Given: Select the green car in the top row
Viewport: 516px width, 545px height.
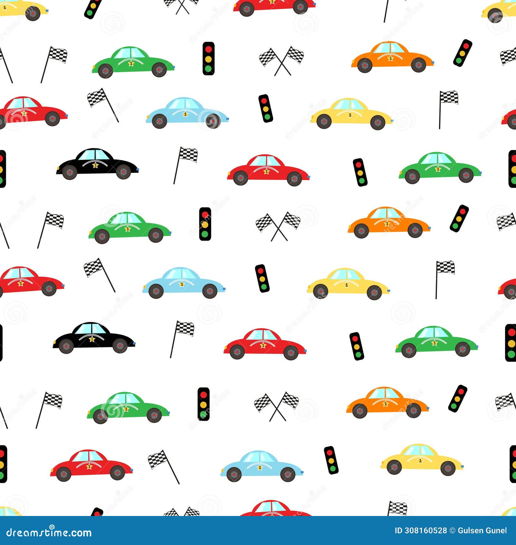Looking at the screenshot, I should pos(132,64).
